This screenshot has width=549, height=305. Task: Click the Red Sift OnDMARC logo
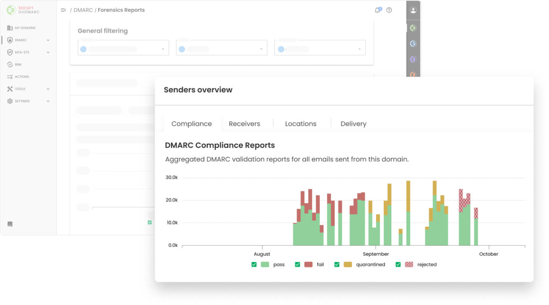[x=23, y=10]
